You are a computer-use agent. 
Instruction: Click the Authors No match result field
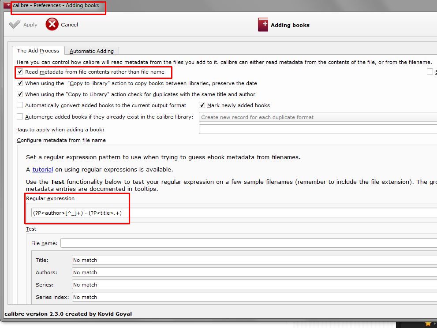[254, 272]
